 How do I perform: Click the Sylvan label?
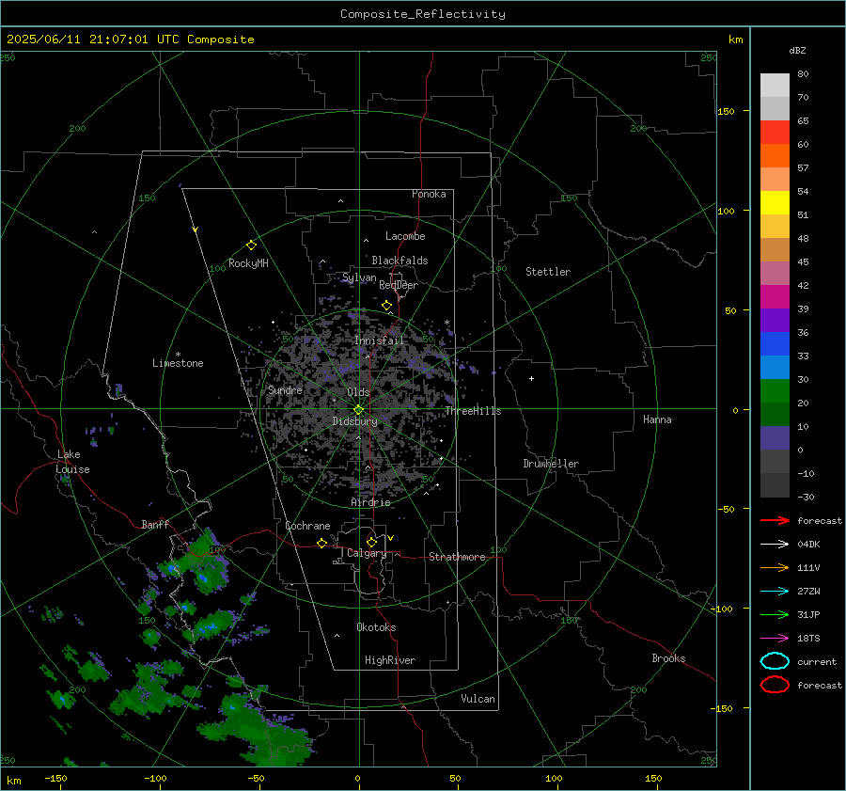tap(359, 277)
